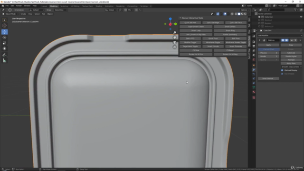Open the Scene properties tab
The height and width of the screenshot is (171, 304).
point(254,55)
